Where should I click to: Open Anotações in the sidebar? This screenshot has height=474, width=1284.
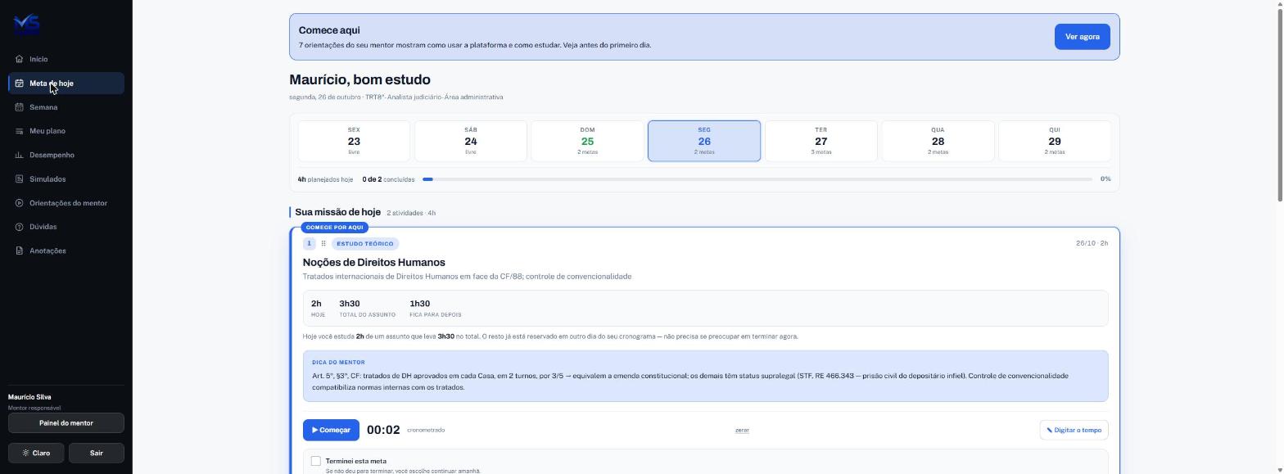coord(66,251)
